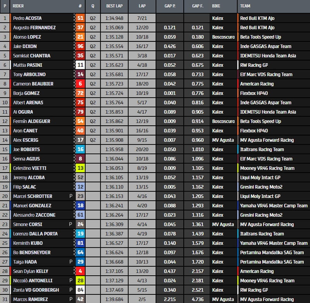
Task: Click pit indicator P beside Marcel Schrotter
Action: click(x=71, y=196)
